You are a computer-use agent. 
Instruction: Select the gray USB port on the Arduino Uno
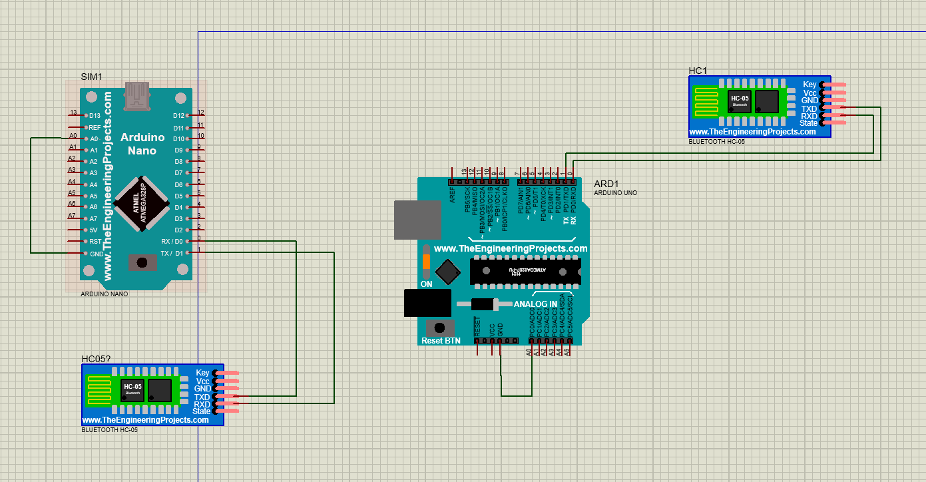418,220
